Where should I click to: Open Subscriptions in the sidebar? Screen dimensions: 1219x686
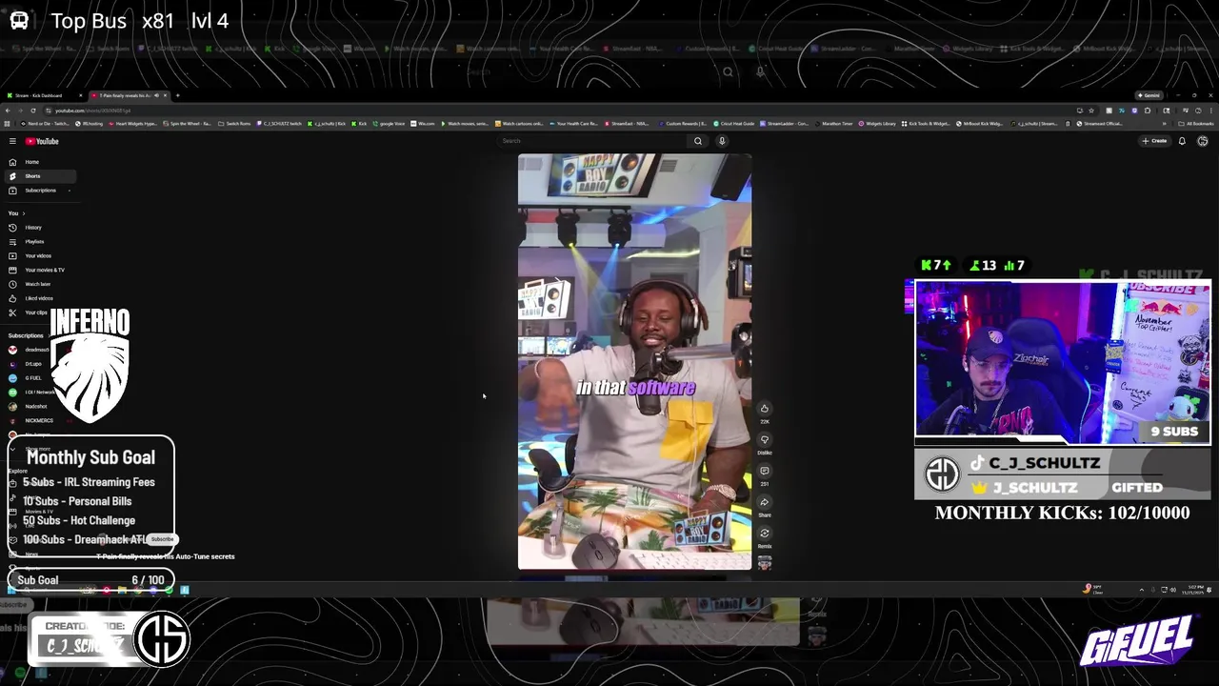point(40,191)
